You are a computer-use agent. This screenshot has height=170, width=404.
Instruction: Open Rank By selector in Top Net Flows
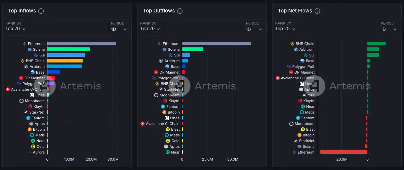click(x=285, y=29)
